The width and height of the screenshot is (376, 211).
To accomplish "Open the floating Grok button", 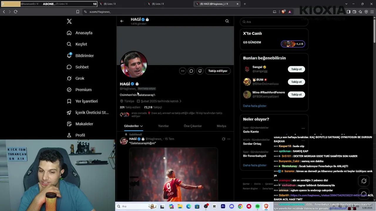I will click(x=364, y=181).
